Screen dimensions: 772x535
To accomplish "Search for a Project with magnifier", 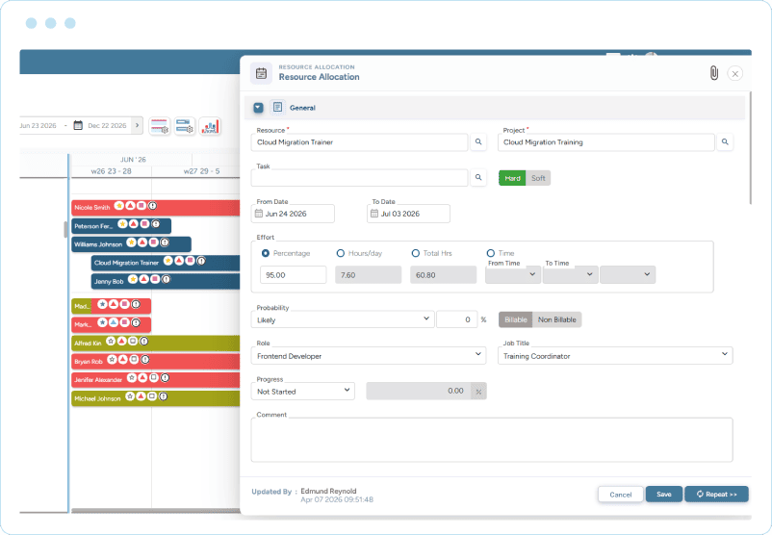I will 725,141.
